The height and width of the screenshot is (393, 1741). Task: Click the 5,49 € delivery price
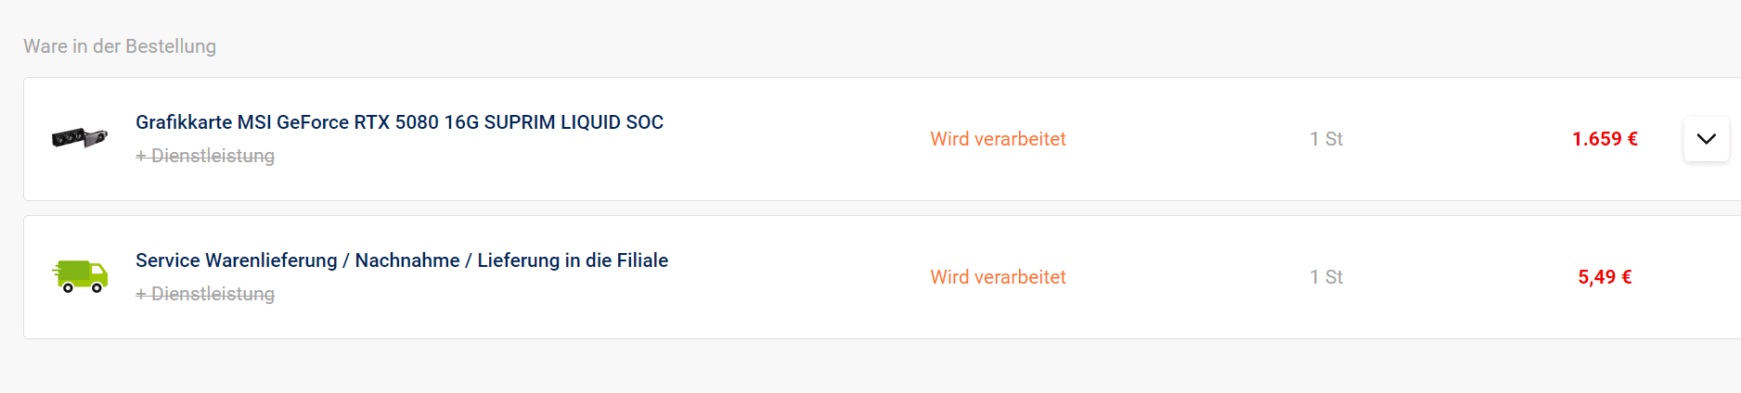[x=1605, y=277]
